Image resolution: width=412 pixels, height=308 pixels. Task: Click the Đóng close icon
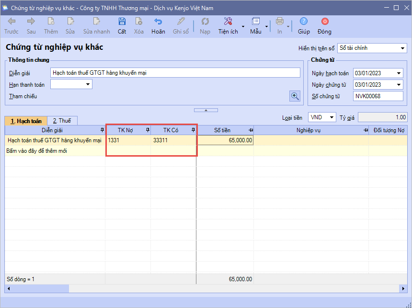[x=324, y=22]
